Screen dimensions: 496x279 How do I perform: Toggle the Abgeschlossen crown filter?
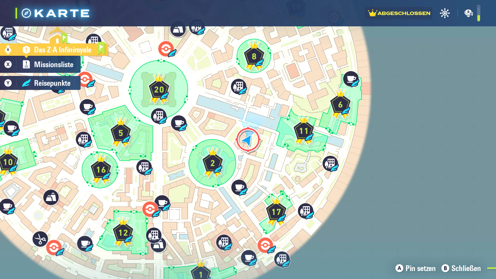point(399,13)
